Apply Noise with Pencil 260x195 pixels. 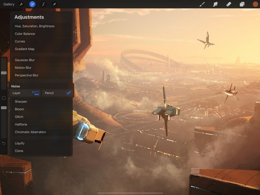click(57, 93)
